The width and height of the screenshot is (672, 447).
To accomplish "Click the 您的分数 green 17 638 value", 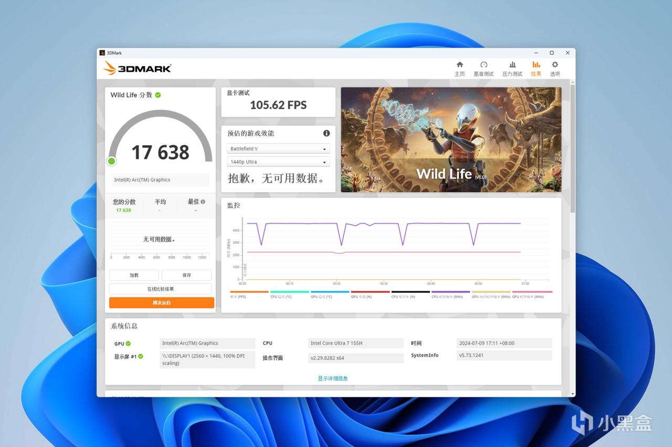I will point(123,210).
